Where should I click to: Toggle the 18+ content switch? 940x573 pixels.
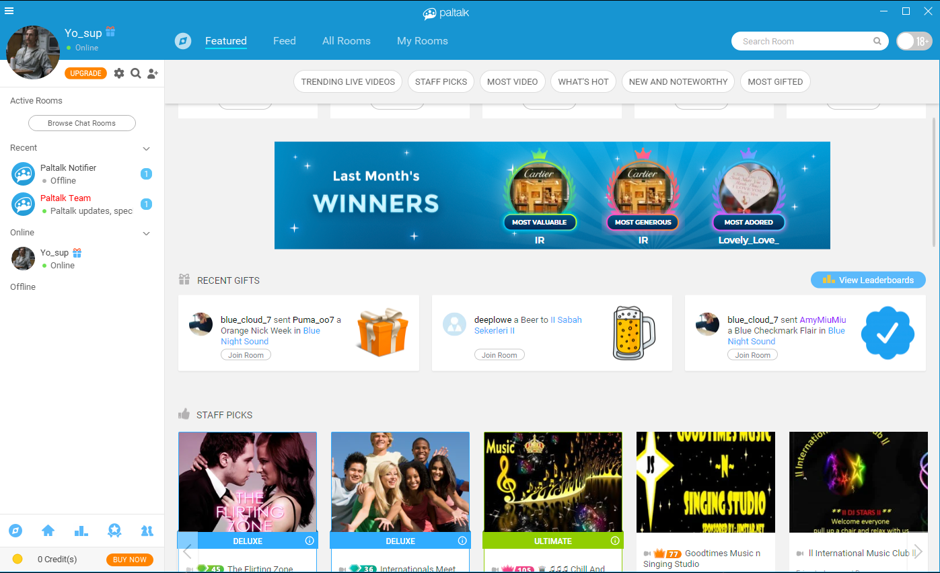(914, 41)
